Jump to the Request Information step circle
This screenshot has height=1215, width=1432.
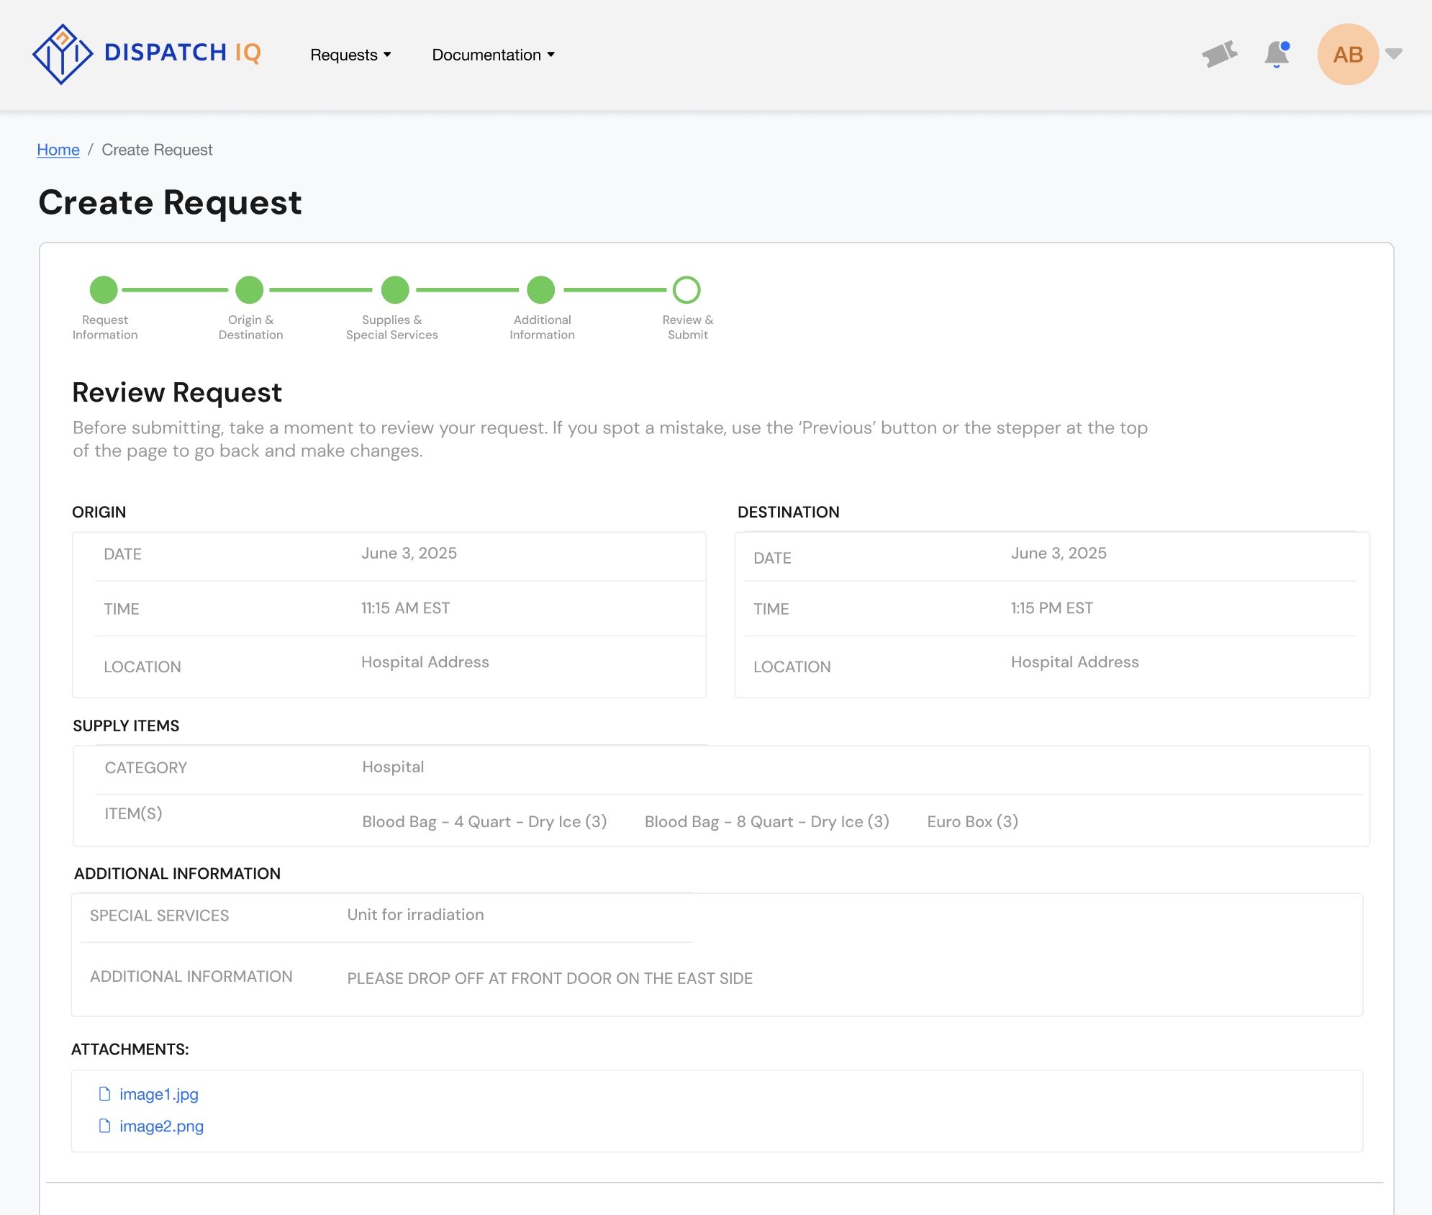coord(104,290)
